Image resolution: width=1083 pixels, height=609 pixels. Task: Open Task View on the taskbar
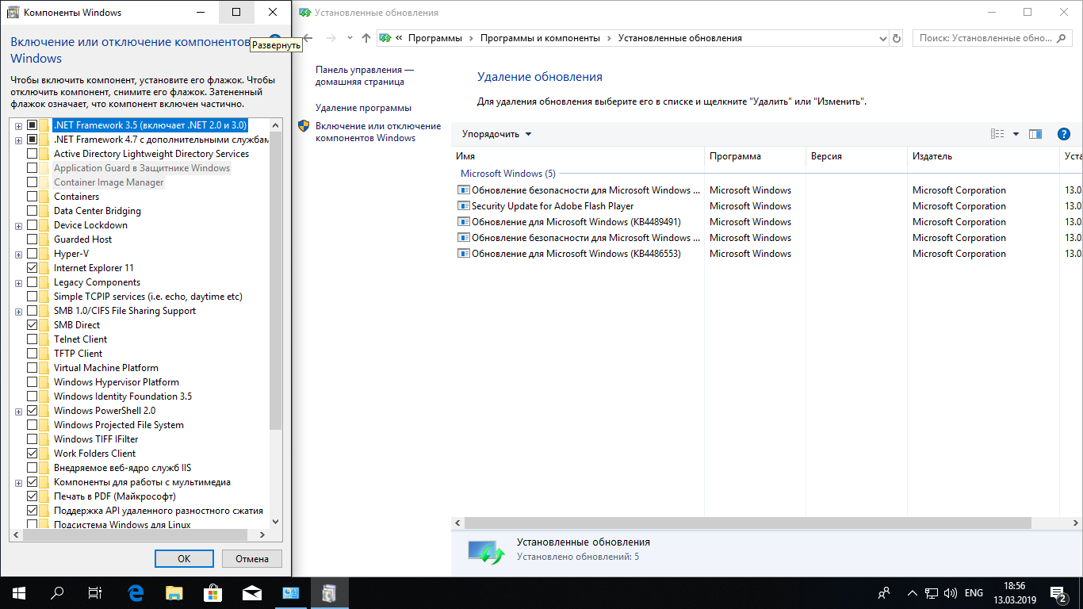95,592
